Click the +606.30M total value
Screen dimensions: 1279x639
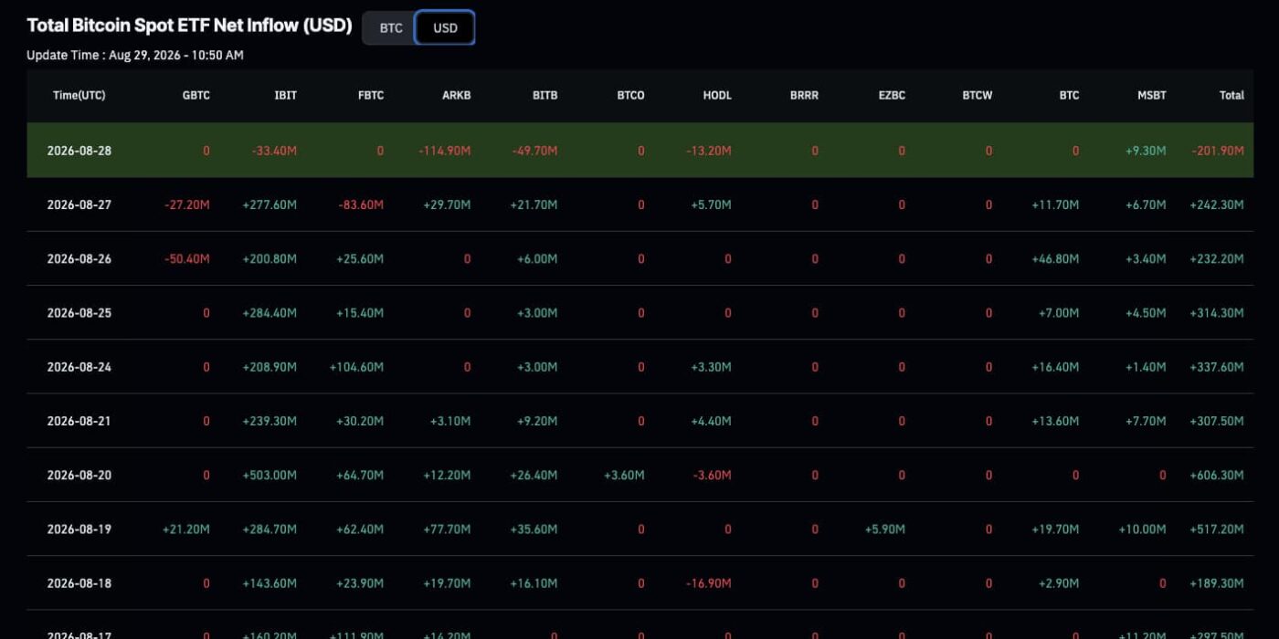point(1217,475)
